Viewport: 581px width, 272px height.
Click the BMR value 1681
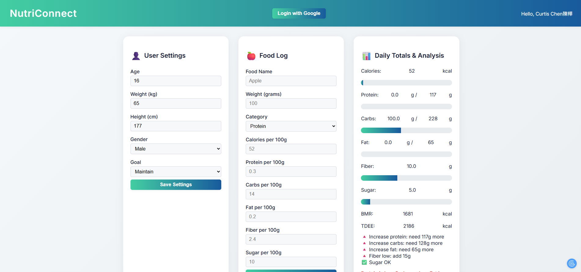point(408,214)
